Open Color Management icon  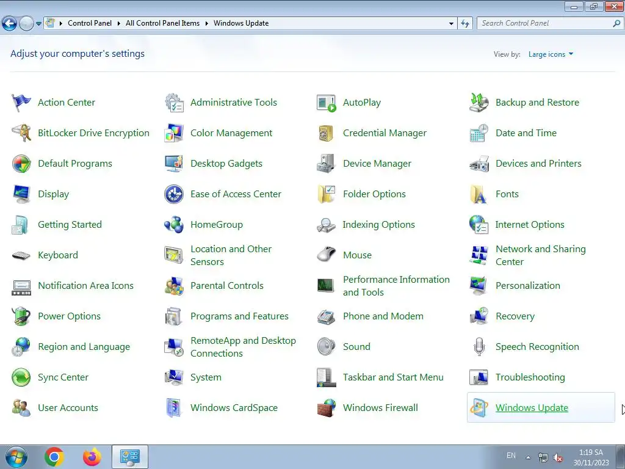point(174,133)
